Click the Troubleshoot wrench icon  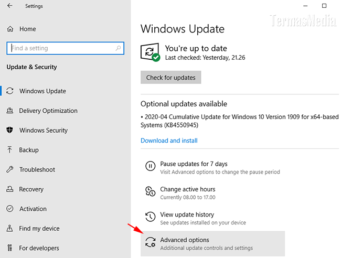click(x=10, y=169)
